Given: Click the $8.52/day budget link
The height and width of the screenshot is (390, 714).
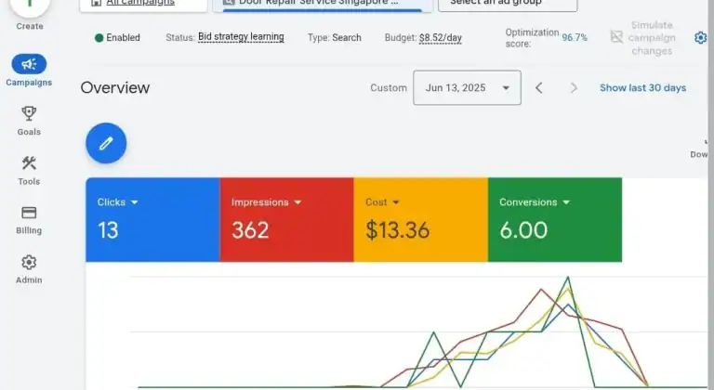Looking at the screenshot, I should pyautogui.click(x=440, y=38).
